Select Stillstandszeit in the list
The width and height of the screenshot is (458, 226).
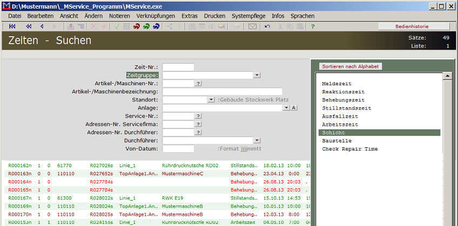[347, 108]
